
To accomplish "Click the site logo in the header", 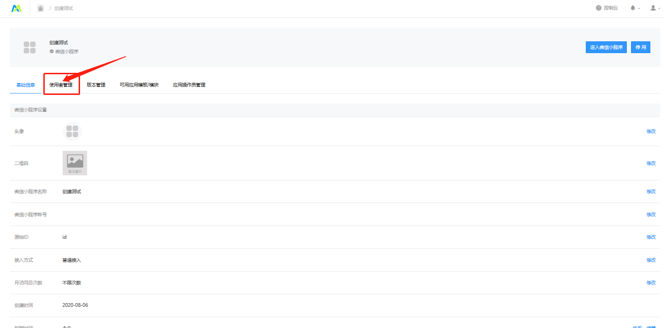I will click(16, 8).
